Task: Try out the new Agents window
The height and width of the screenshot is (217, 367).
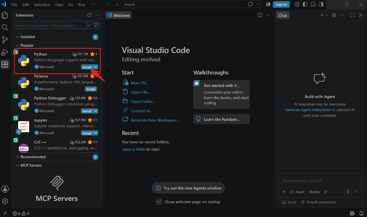Action: (x=188, y=188)
